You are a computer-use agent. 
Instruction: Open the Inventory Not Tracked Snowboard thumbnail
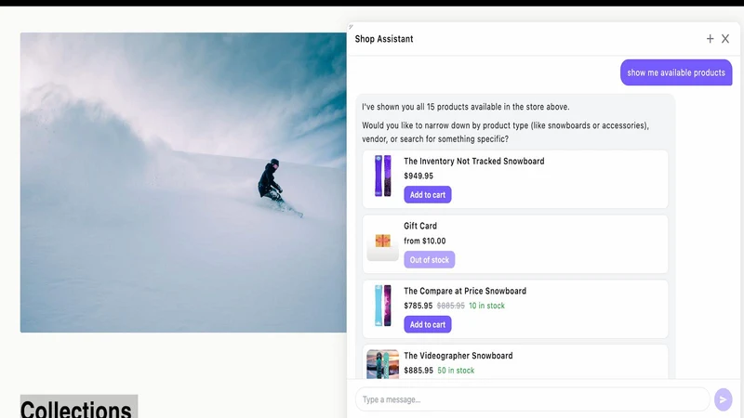(383, 176)
